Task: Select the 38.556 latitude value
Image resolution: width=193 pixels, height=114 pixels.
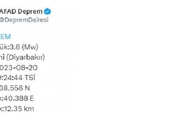Action: pos(11,88)
